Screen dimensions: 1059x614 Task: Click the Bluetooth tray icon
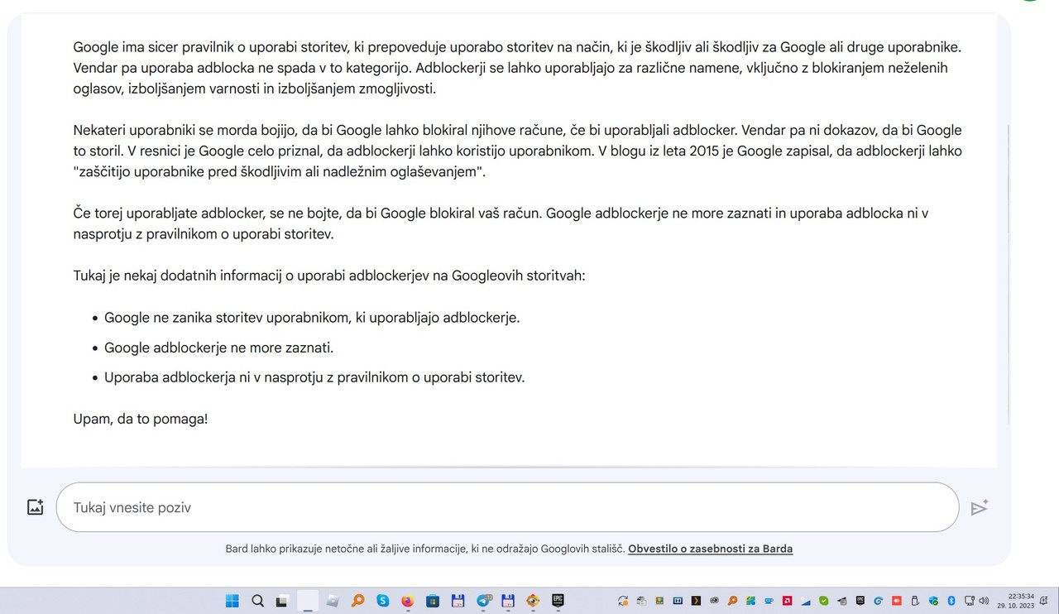pos(951,601)
